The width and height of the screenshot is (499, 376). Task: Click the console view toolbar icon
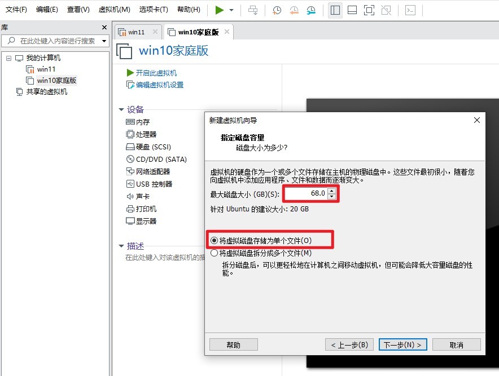410,10
